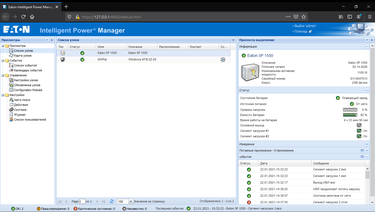Log out via Выйти 'admin' link
Viewport: 375px width, 212px height.
pyautogui.click(x=305, y=26)
